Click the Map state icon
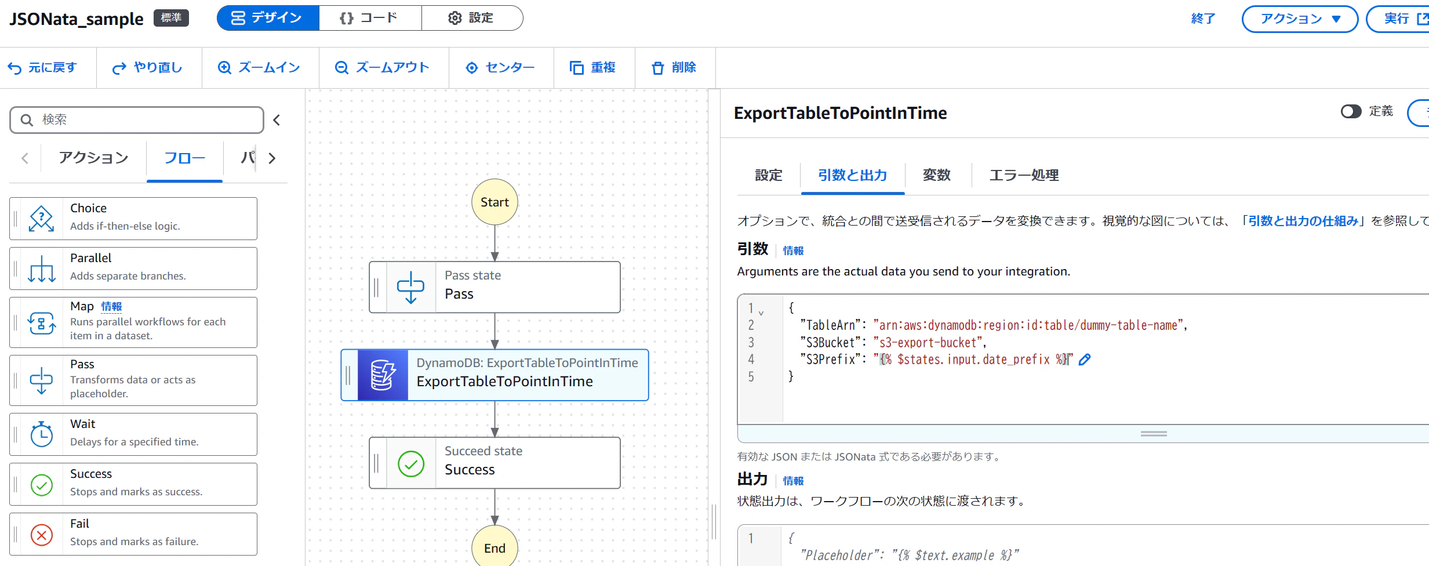Viewport: 1429px width, 566px height. [x=42, y=323]
